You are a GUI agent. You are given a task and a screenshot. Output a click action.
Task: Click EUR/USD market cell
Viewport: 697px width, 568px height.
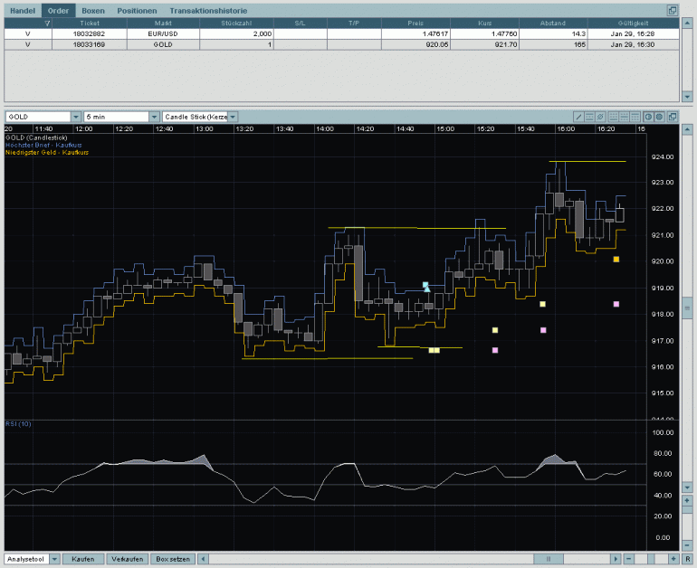coord(163,33)
